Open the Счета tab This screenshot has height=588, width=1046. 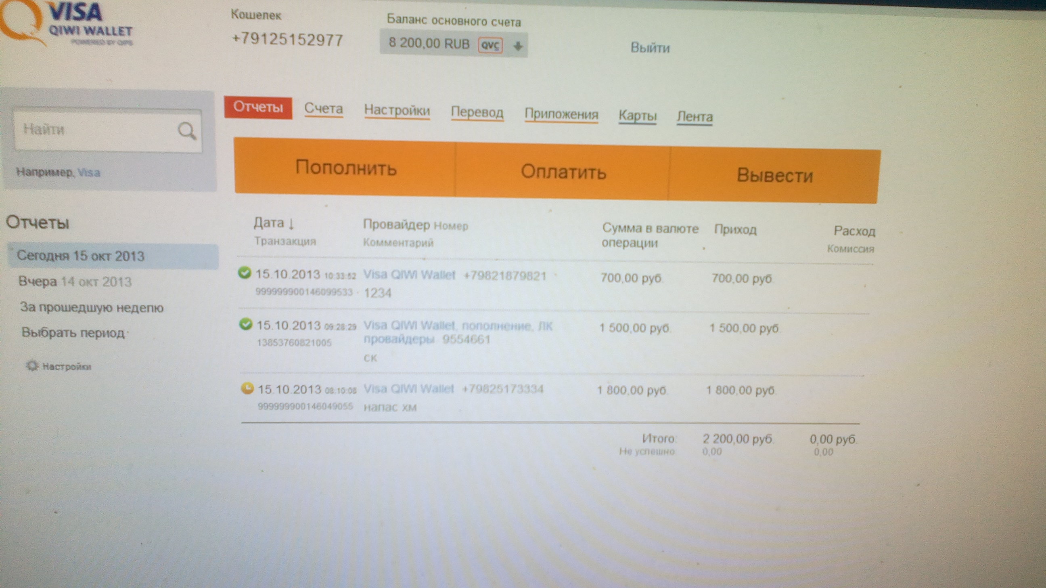[324, 109]
